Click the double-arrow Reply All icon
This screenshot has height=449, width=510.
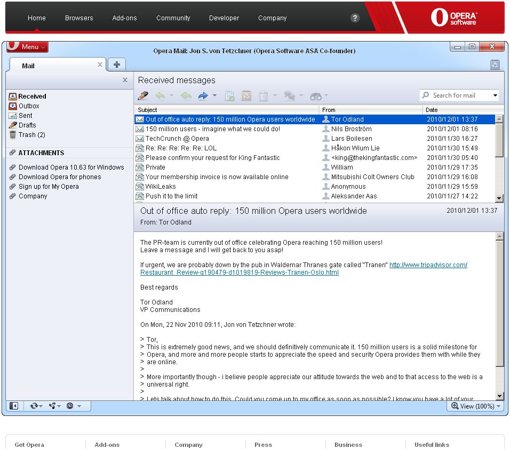186,95
